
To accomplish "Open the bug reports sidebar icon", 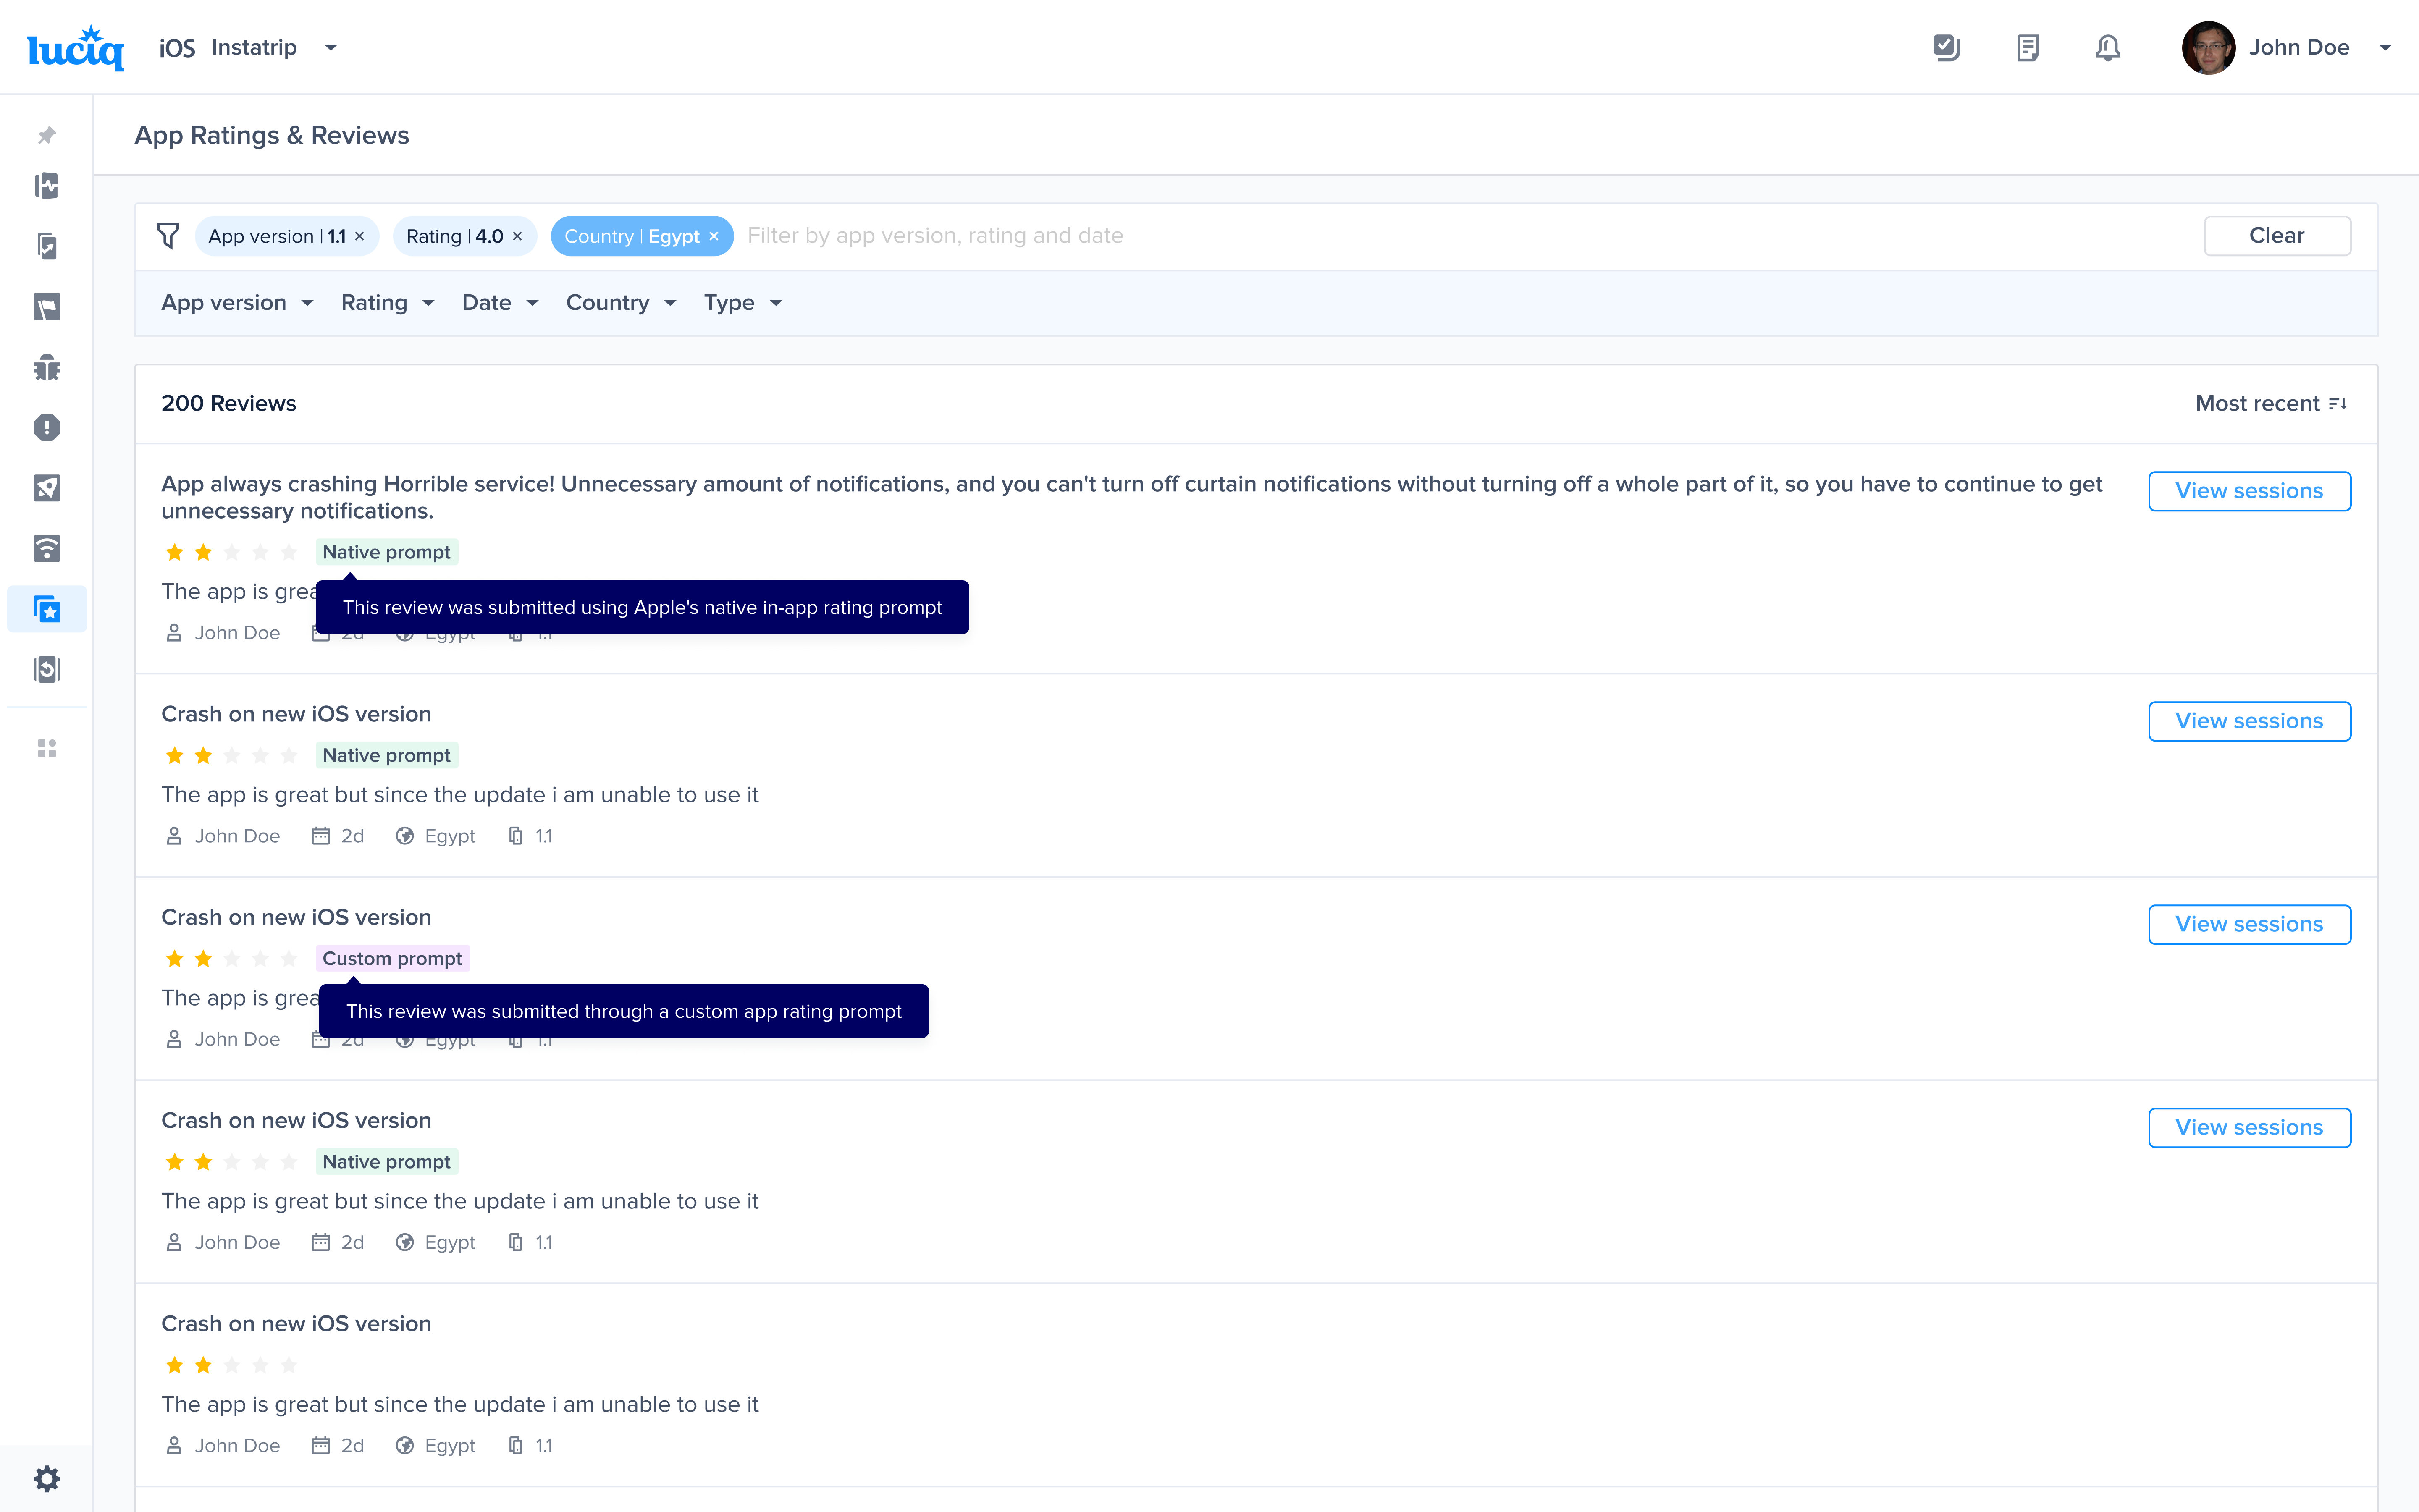I will pos(47,368).
